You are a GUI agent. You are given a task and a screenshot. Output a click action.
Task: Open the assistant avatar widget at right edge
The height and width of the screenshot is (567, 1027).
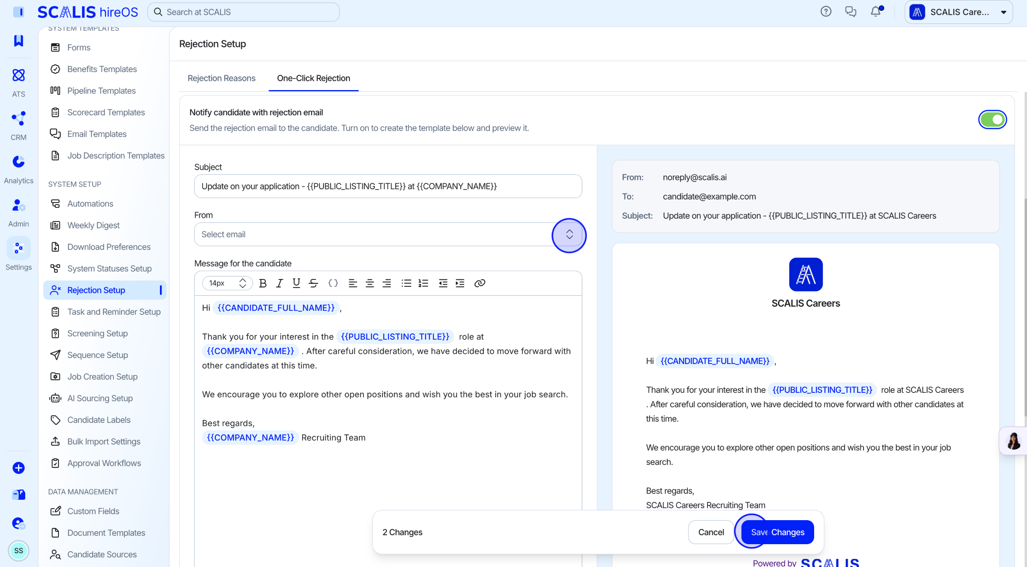click(x=1013, y=440)
